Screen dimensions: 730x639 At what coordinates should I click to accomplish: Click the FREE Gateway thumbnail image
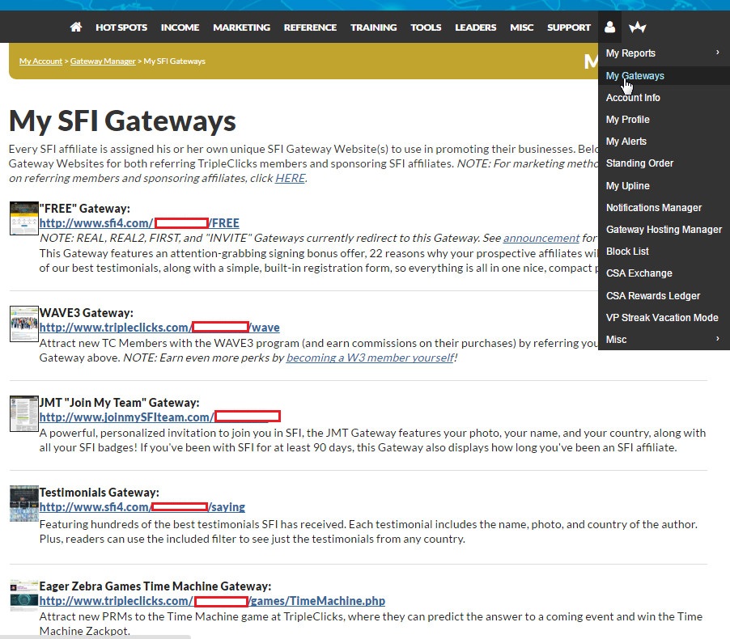[x=24, y=218]
